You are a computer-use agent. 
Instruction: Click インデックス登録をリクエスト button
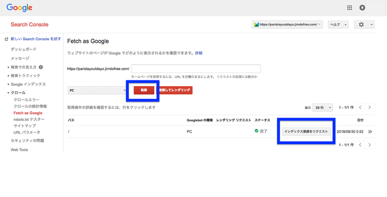(306, 132)
